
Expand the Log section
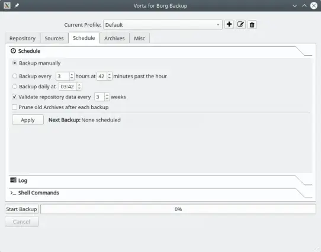coord(160,180)
